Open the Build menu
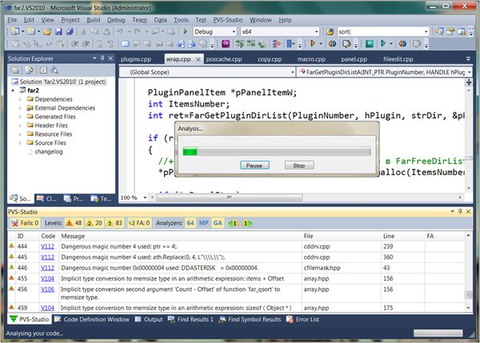This screenshot has height=343, width=480. 93,20
